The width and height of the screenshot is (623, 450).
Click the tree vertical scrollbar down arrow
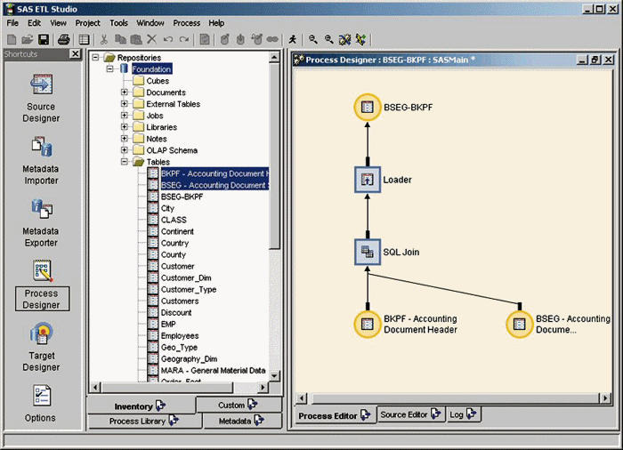[x=274, y=375]
